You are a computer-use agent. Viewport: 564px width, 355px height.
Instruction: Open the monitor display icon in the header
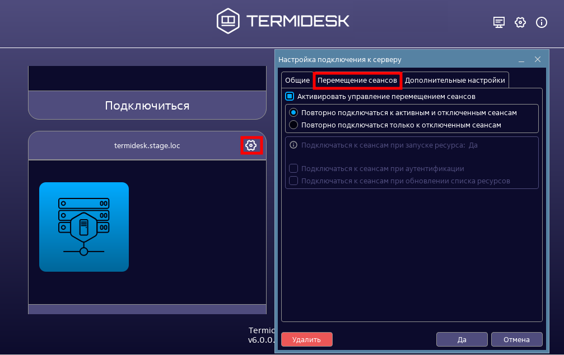tap(498, 22)
